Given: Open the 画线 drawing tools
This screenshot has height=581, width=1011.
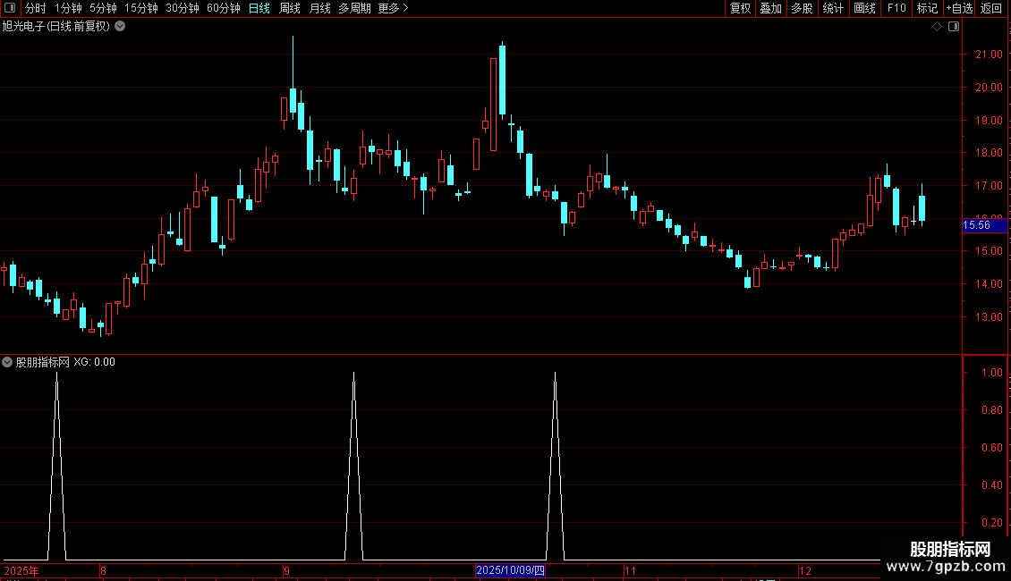Looking at the screenshot, I should pos(864,8).
